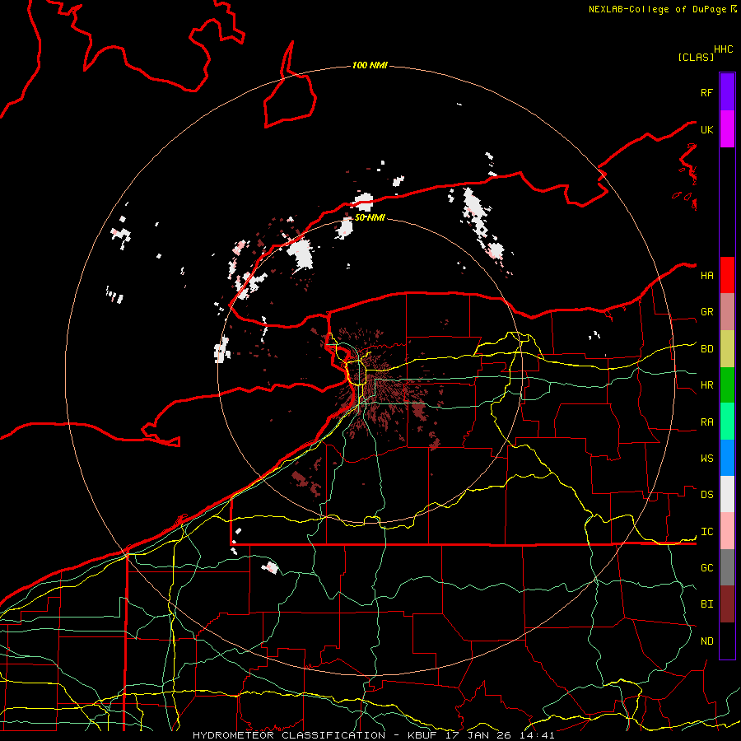Click the 17 JAN 26 date stamp
The image size is (741, 741).
(478, 735)
